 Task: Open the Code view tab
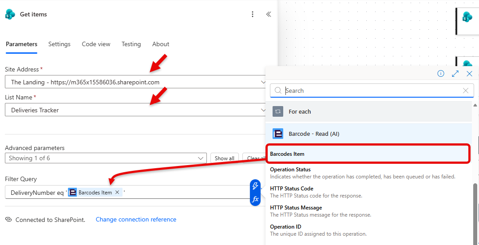[96, 44]
